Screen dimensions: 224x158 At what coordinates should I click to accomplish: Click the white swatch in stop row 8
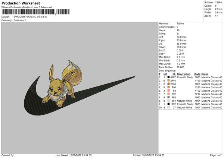[x=169, y=101]
